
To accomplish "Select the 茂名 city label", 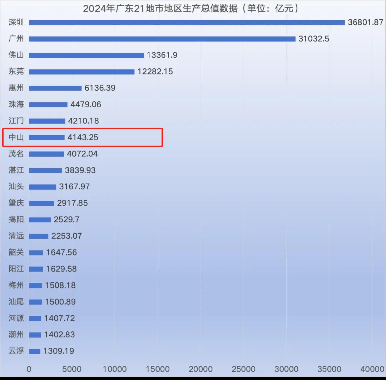I will tap(16, 154).
